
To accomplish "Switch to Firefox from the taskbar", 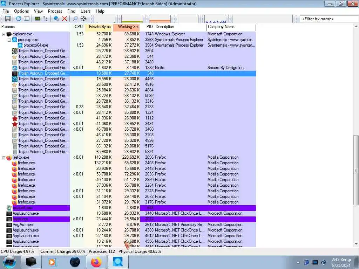I will click(x=96, y=262).
